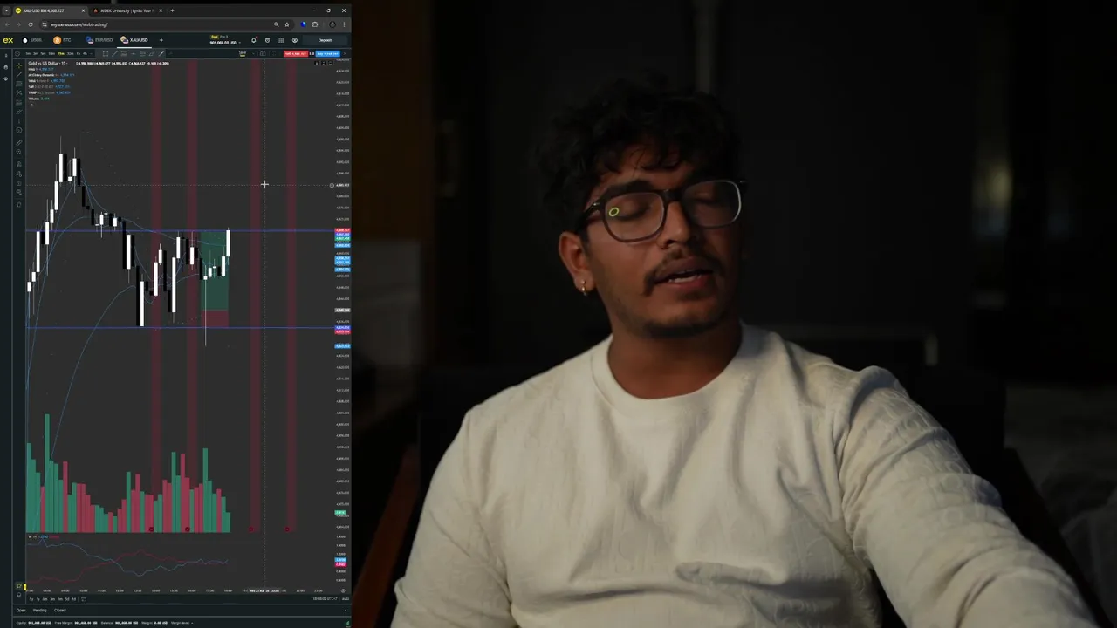
Task: Open the sidebar globe icon
Action: click(x=6, y=78)
